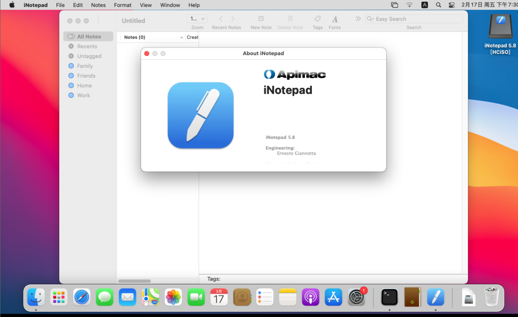Image resolution: width=518 pixels, height=317 pixels.
Task: Go back with the Recent Notes left arrow
Action: (x=221, y=19)
